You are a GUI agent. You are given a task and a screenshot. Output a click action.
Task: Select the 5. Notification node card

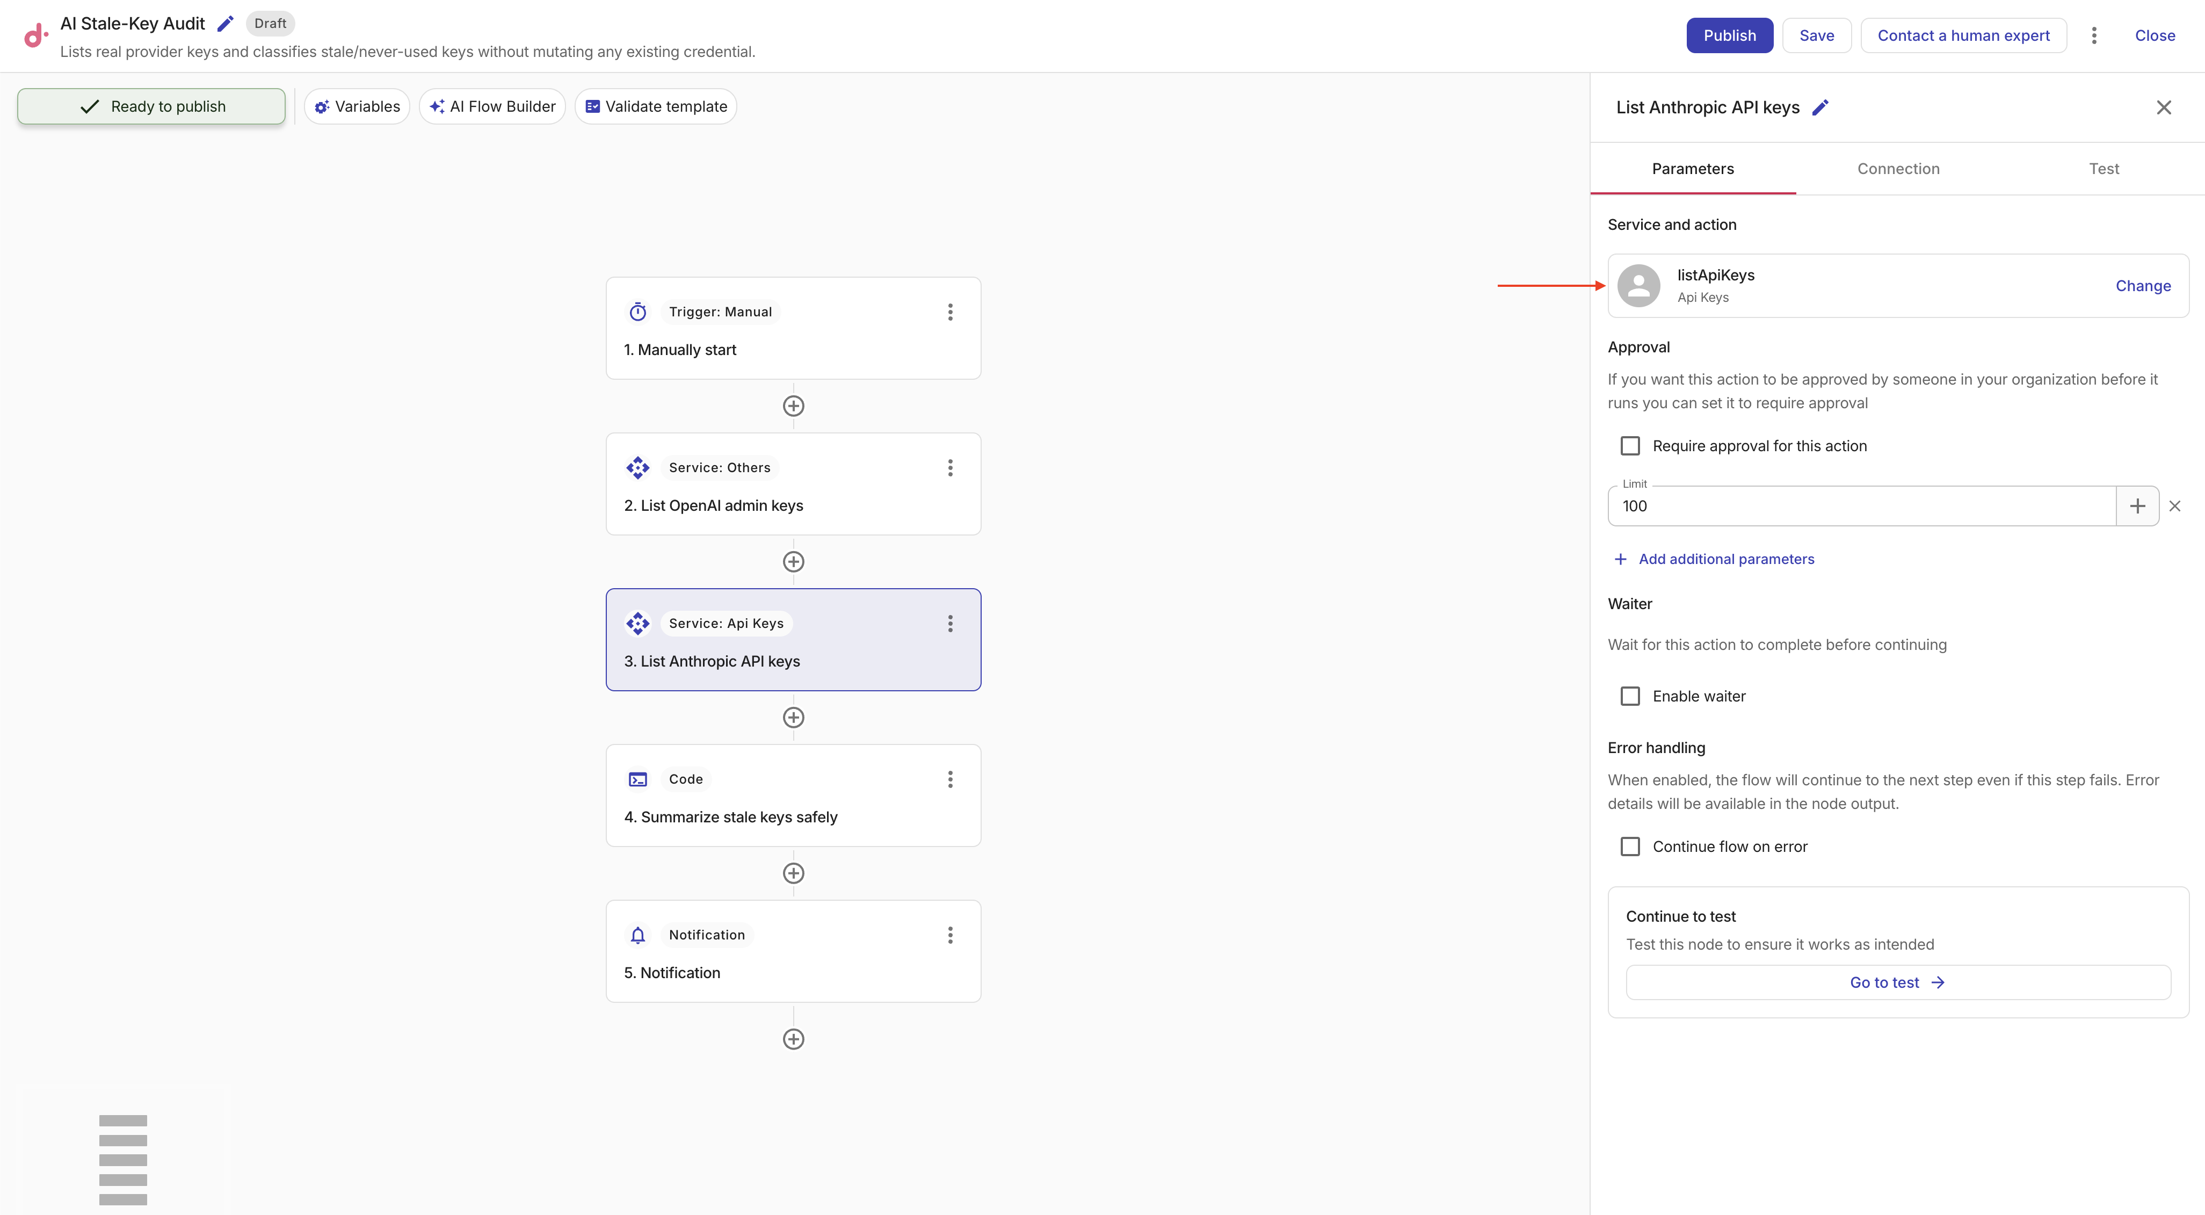pos(794,951)
